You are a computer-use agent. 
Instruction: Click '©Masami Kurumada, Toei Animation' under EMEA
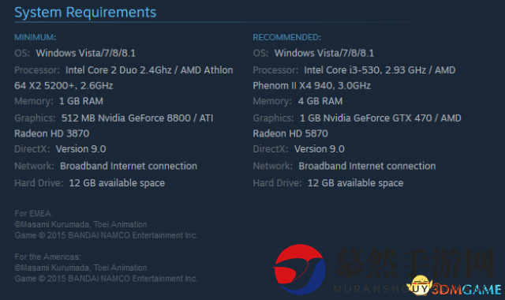[x=80, y=224]
